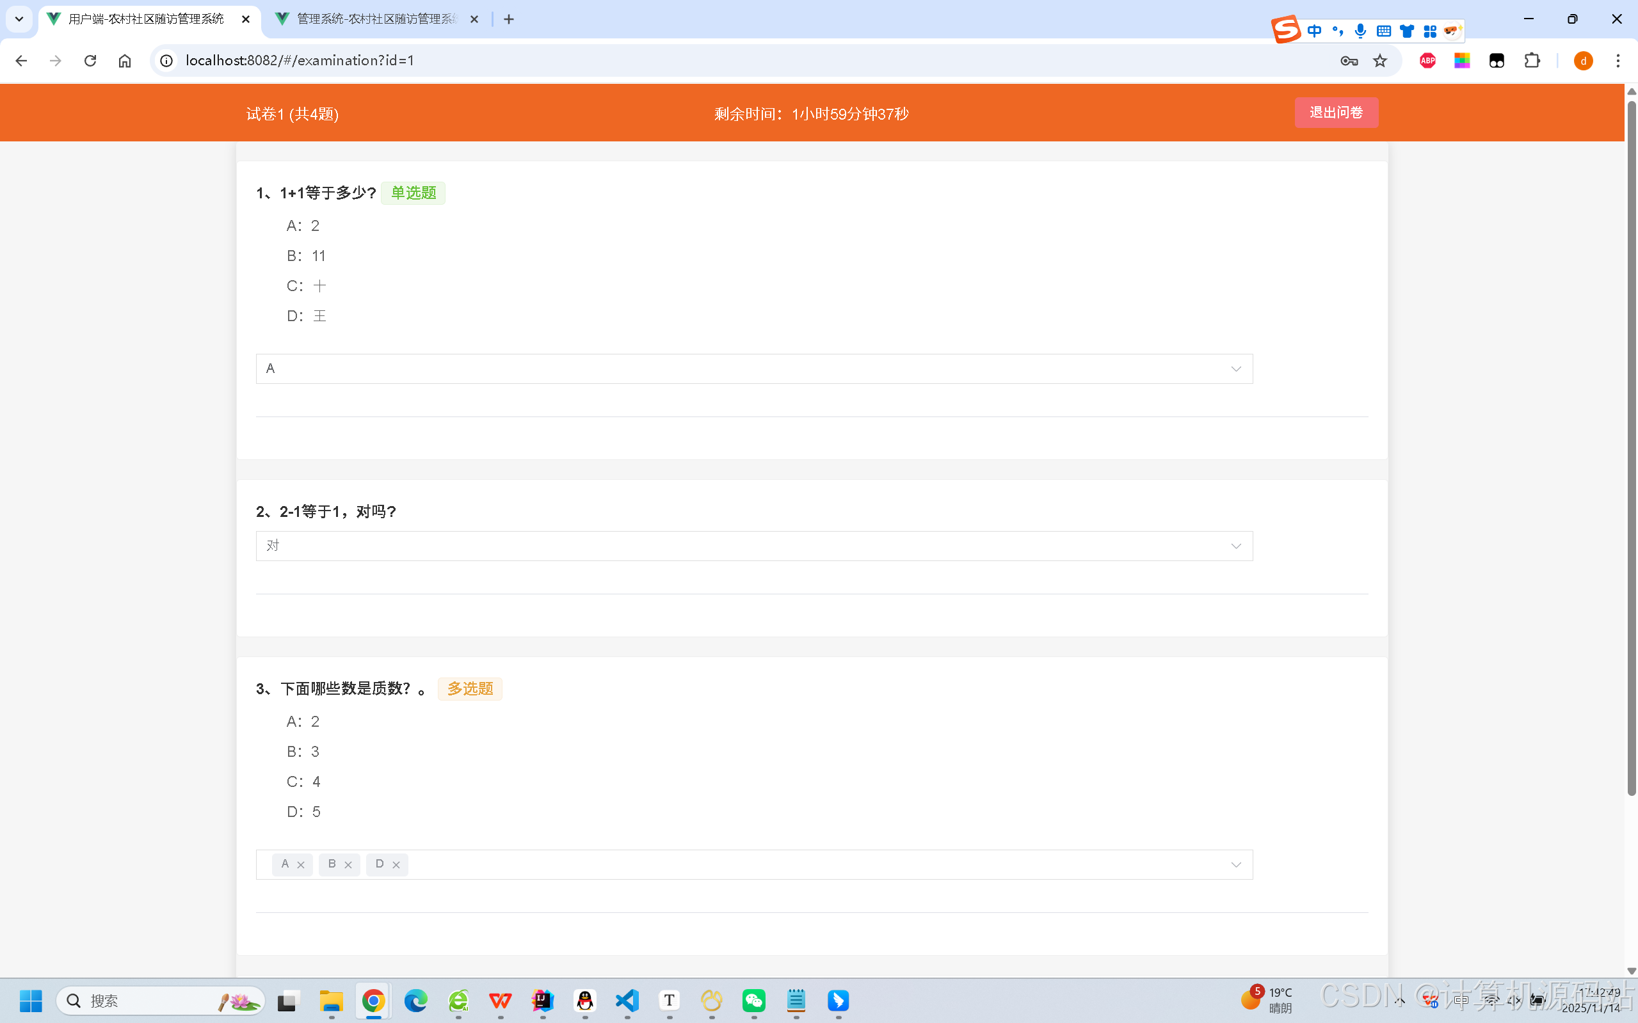1638x1023 pixels.
Task: Open Sogou toolbox grid icon
Action: (x=1429, y=31)
